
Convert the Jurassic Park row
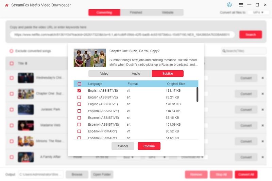(x=246, y=110)
